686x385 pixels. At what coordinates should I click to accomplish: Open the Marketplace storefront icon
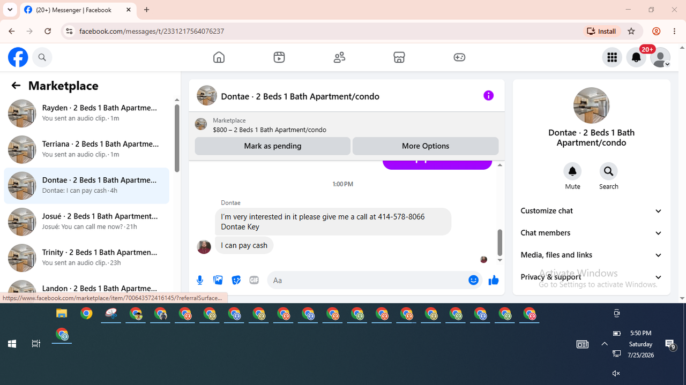[399, 57]
